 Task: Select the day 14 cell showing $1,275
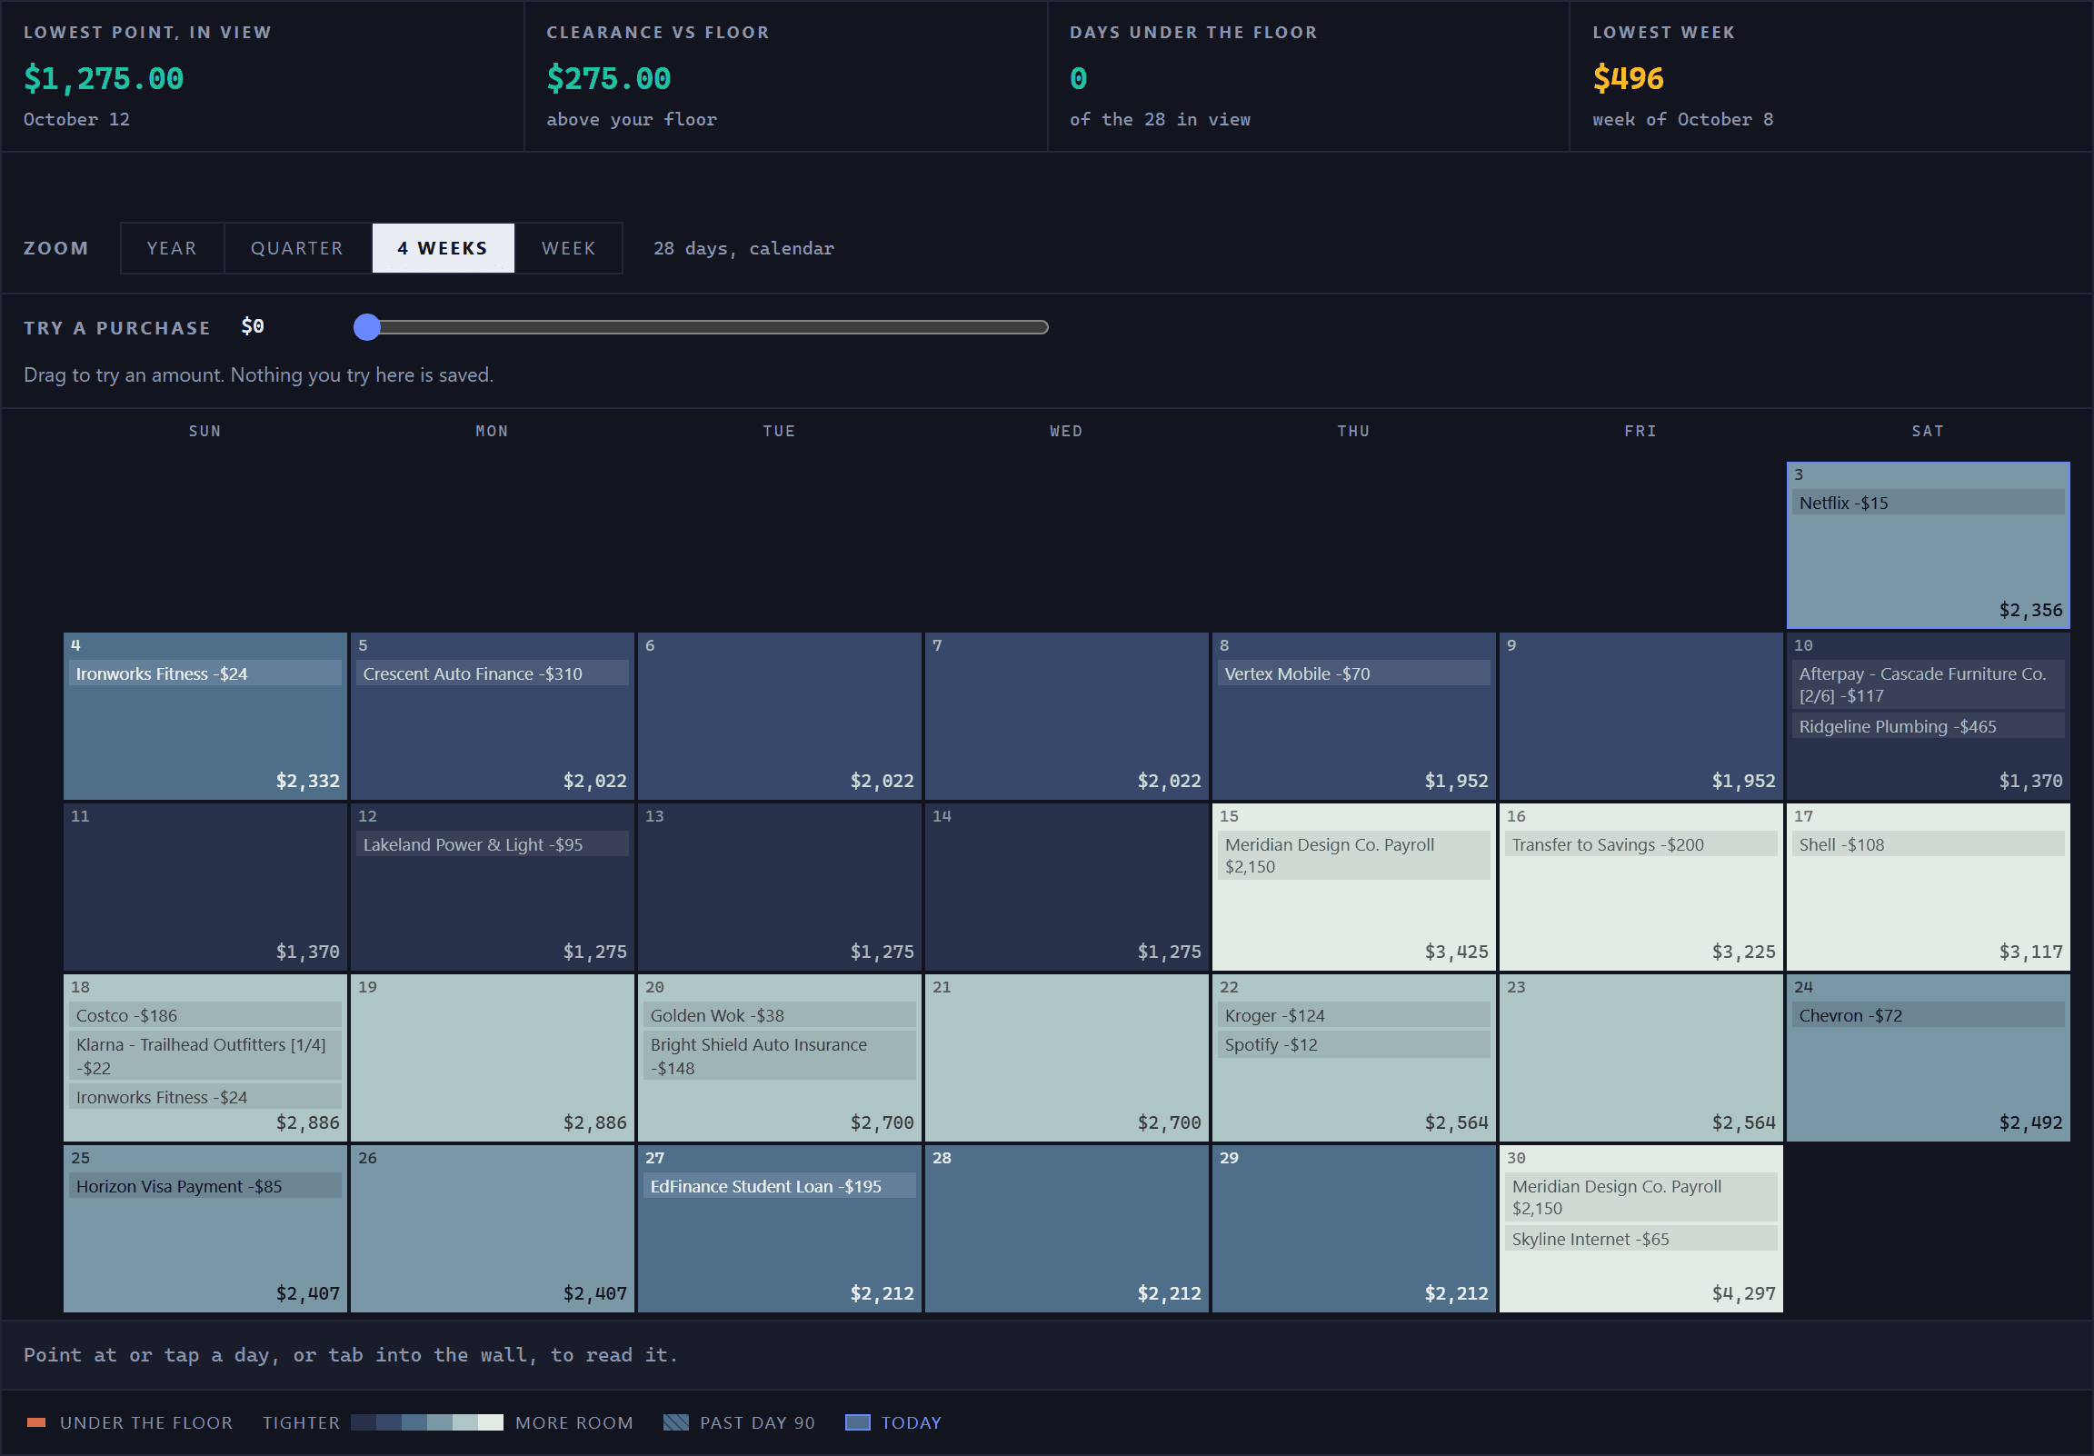pyautogui.click(x=1066, y=887)
